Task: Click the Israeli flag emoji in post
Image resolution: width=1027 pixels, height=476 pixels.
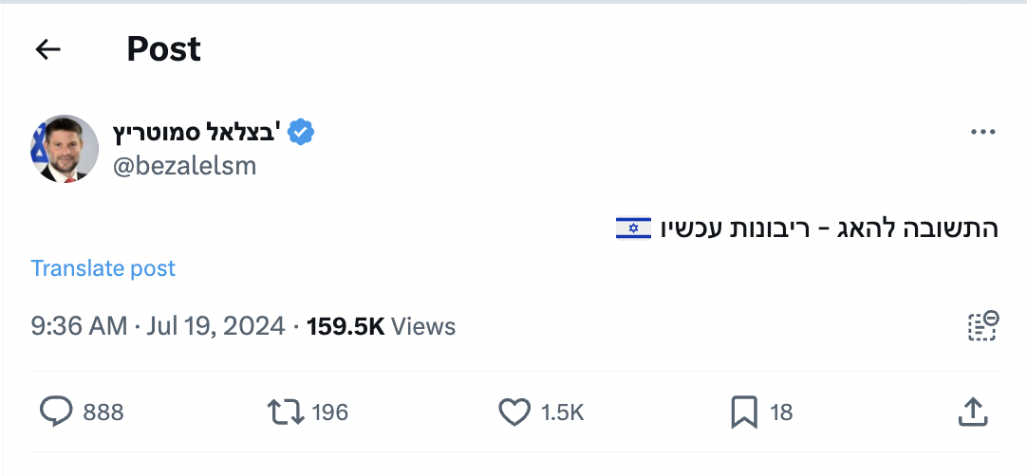Action: [x=633, y=228]
